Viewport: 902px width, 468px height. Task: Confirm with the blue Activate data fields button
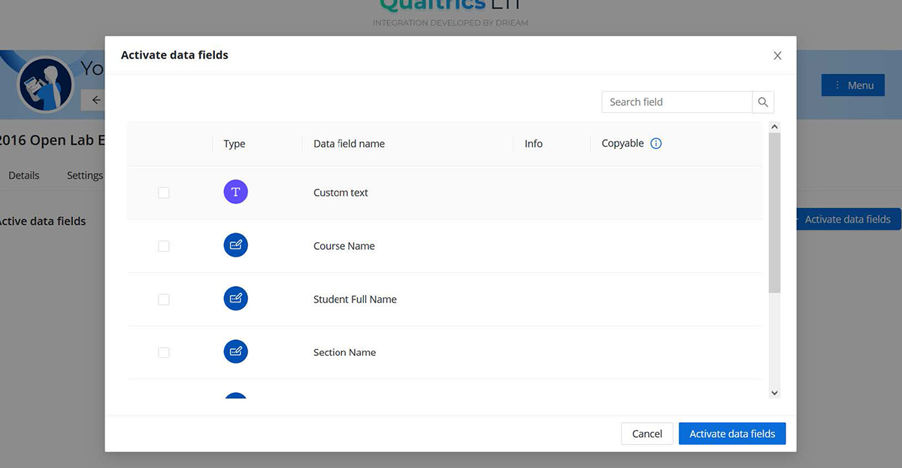(x=731, y=433)
